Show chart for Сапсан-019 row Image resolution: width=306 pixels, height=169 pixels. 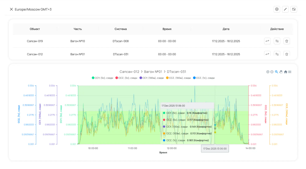point(267,41)
